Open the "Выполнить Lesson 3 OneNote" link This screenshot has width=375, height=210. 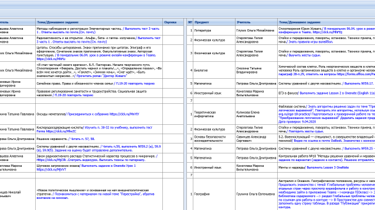tap(328, 167)
